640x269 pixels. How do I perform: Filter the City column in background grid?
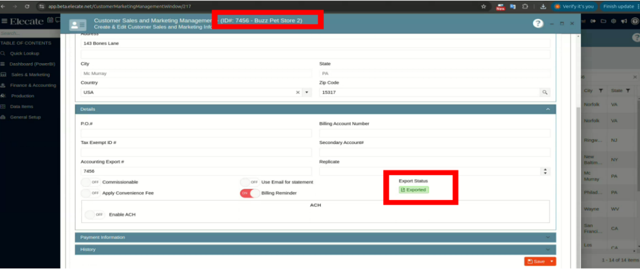(x=600, y=90)
